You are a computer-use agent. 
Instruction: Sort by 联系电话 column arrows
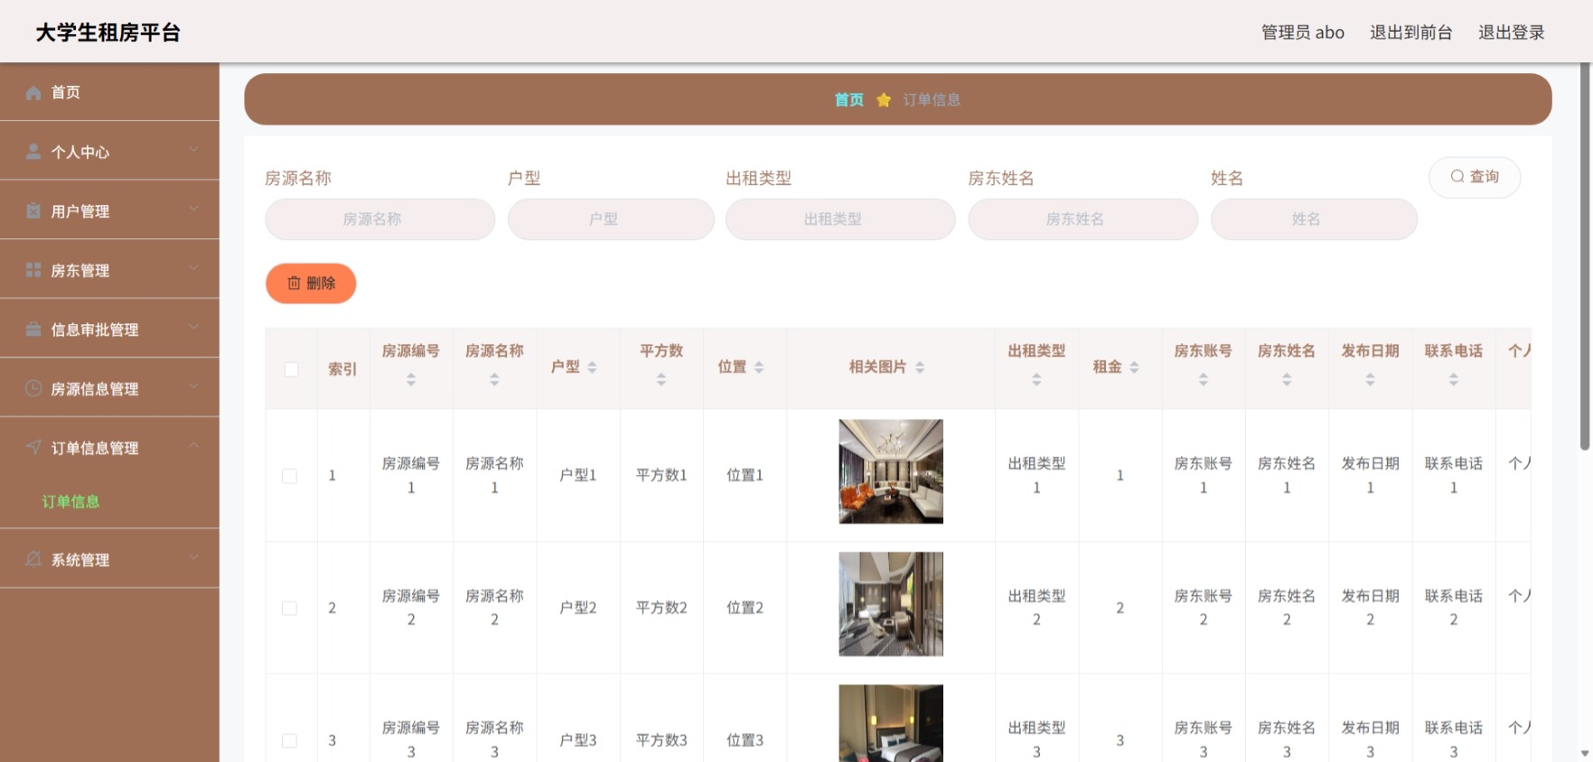[1453, 380]
